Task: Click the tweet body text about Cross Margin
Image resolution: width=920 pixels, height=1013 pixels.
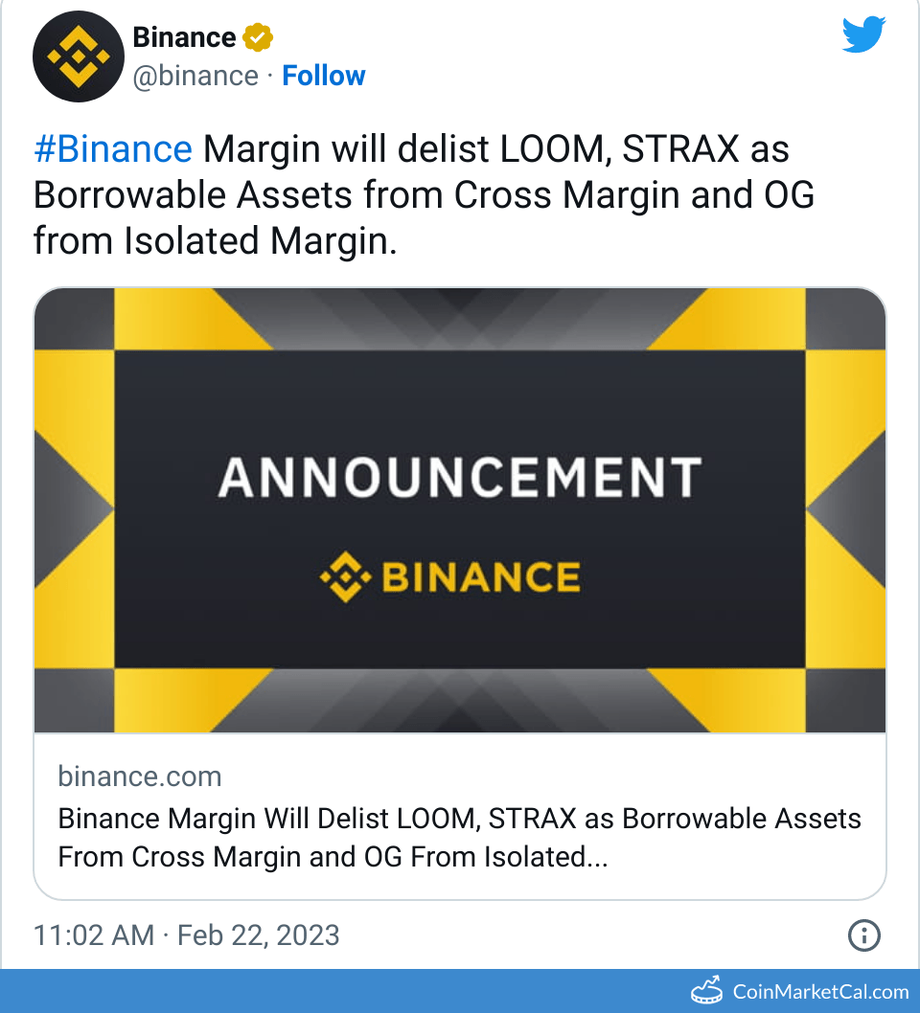Action: click(424, 195)
